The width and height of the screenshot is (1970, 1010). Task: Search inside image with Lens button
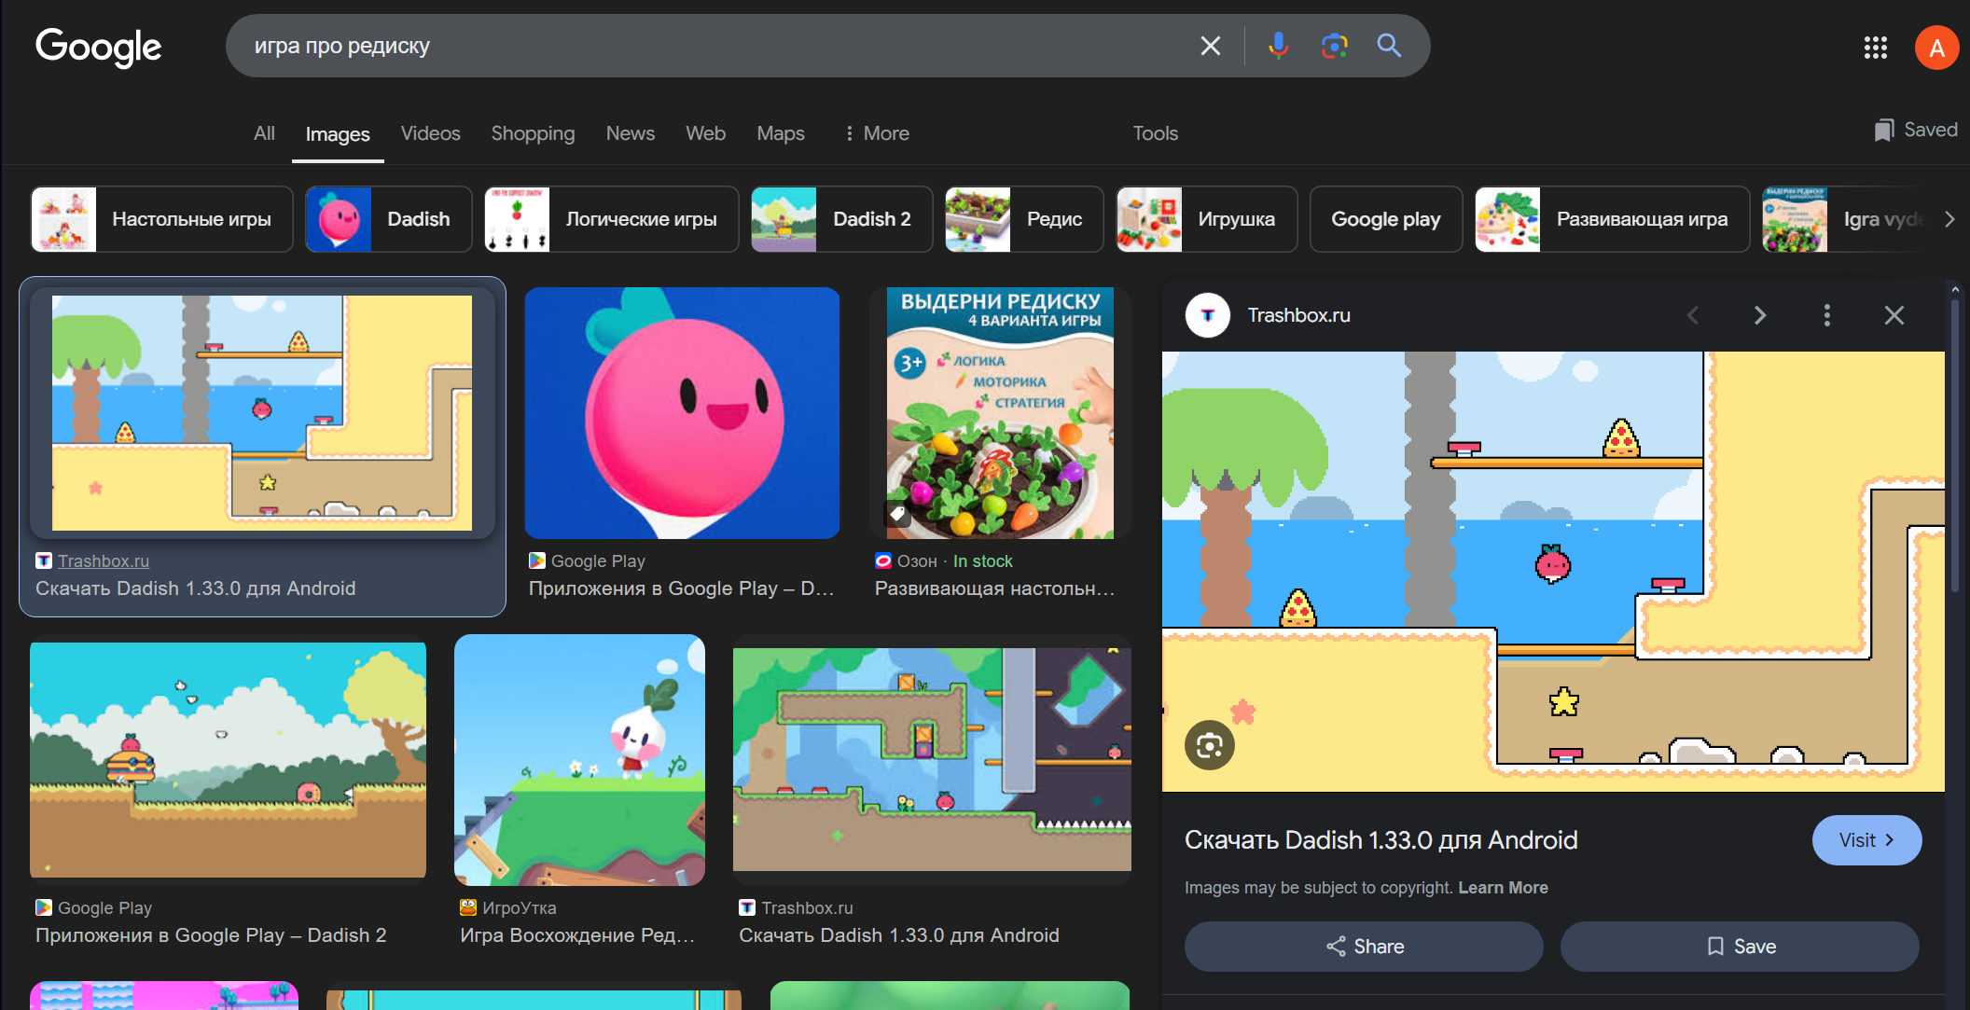[x=1210, y=745]
